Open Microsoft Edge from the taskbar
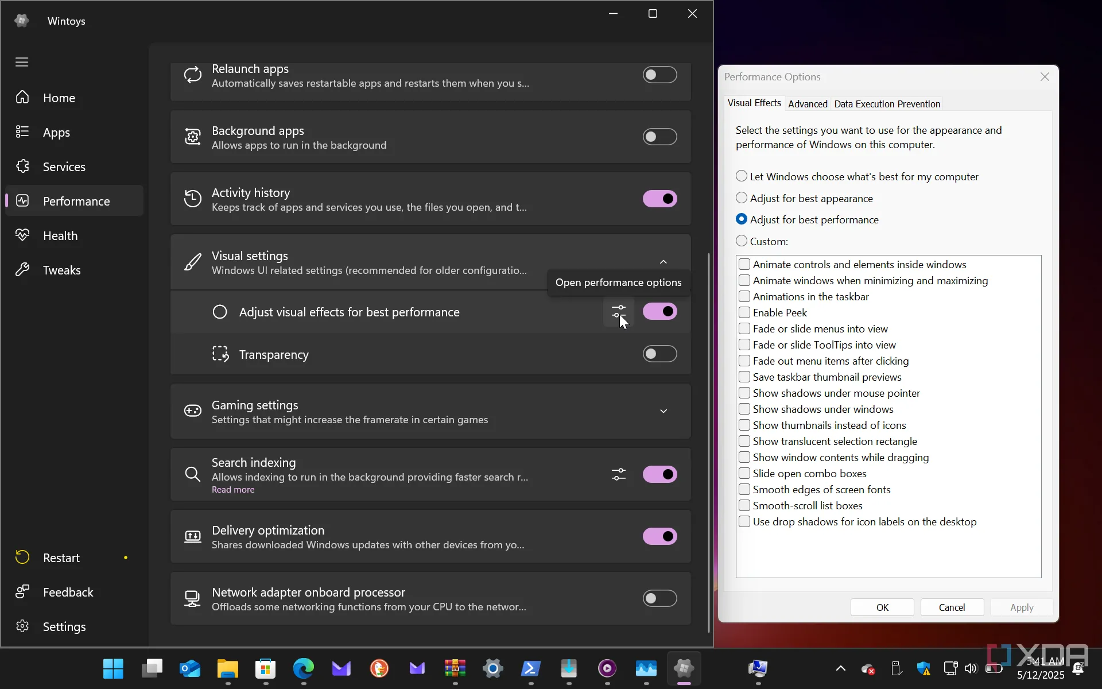This screenshot has width=1102, height=689. pos(303,668)
